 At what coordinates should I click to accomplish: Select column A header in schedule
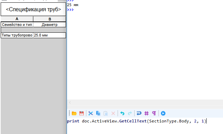coord(17,19)
